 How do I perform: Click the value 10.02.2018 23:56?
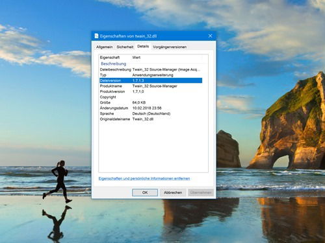click(x=147, y=108)
